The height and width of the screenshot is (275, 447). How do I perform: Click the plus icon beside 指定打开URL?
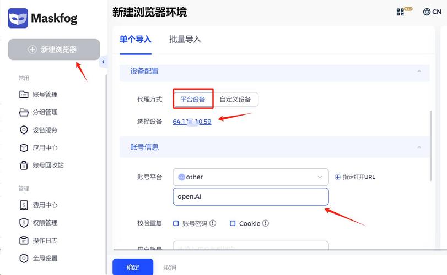337,177
